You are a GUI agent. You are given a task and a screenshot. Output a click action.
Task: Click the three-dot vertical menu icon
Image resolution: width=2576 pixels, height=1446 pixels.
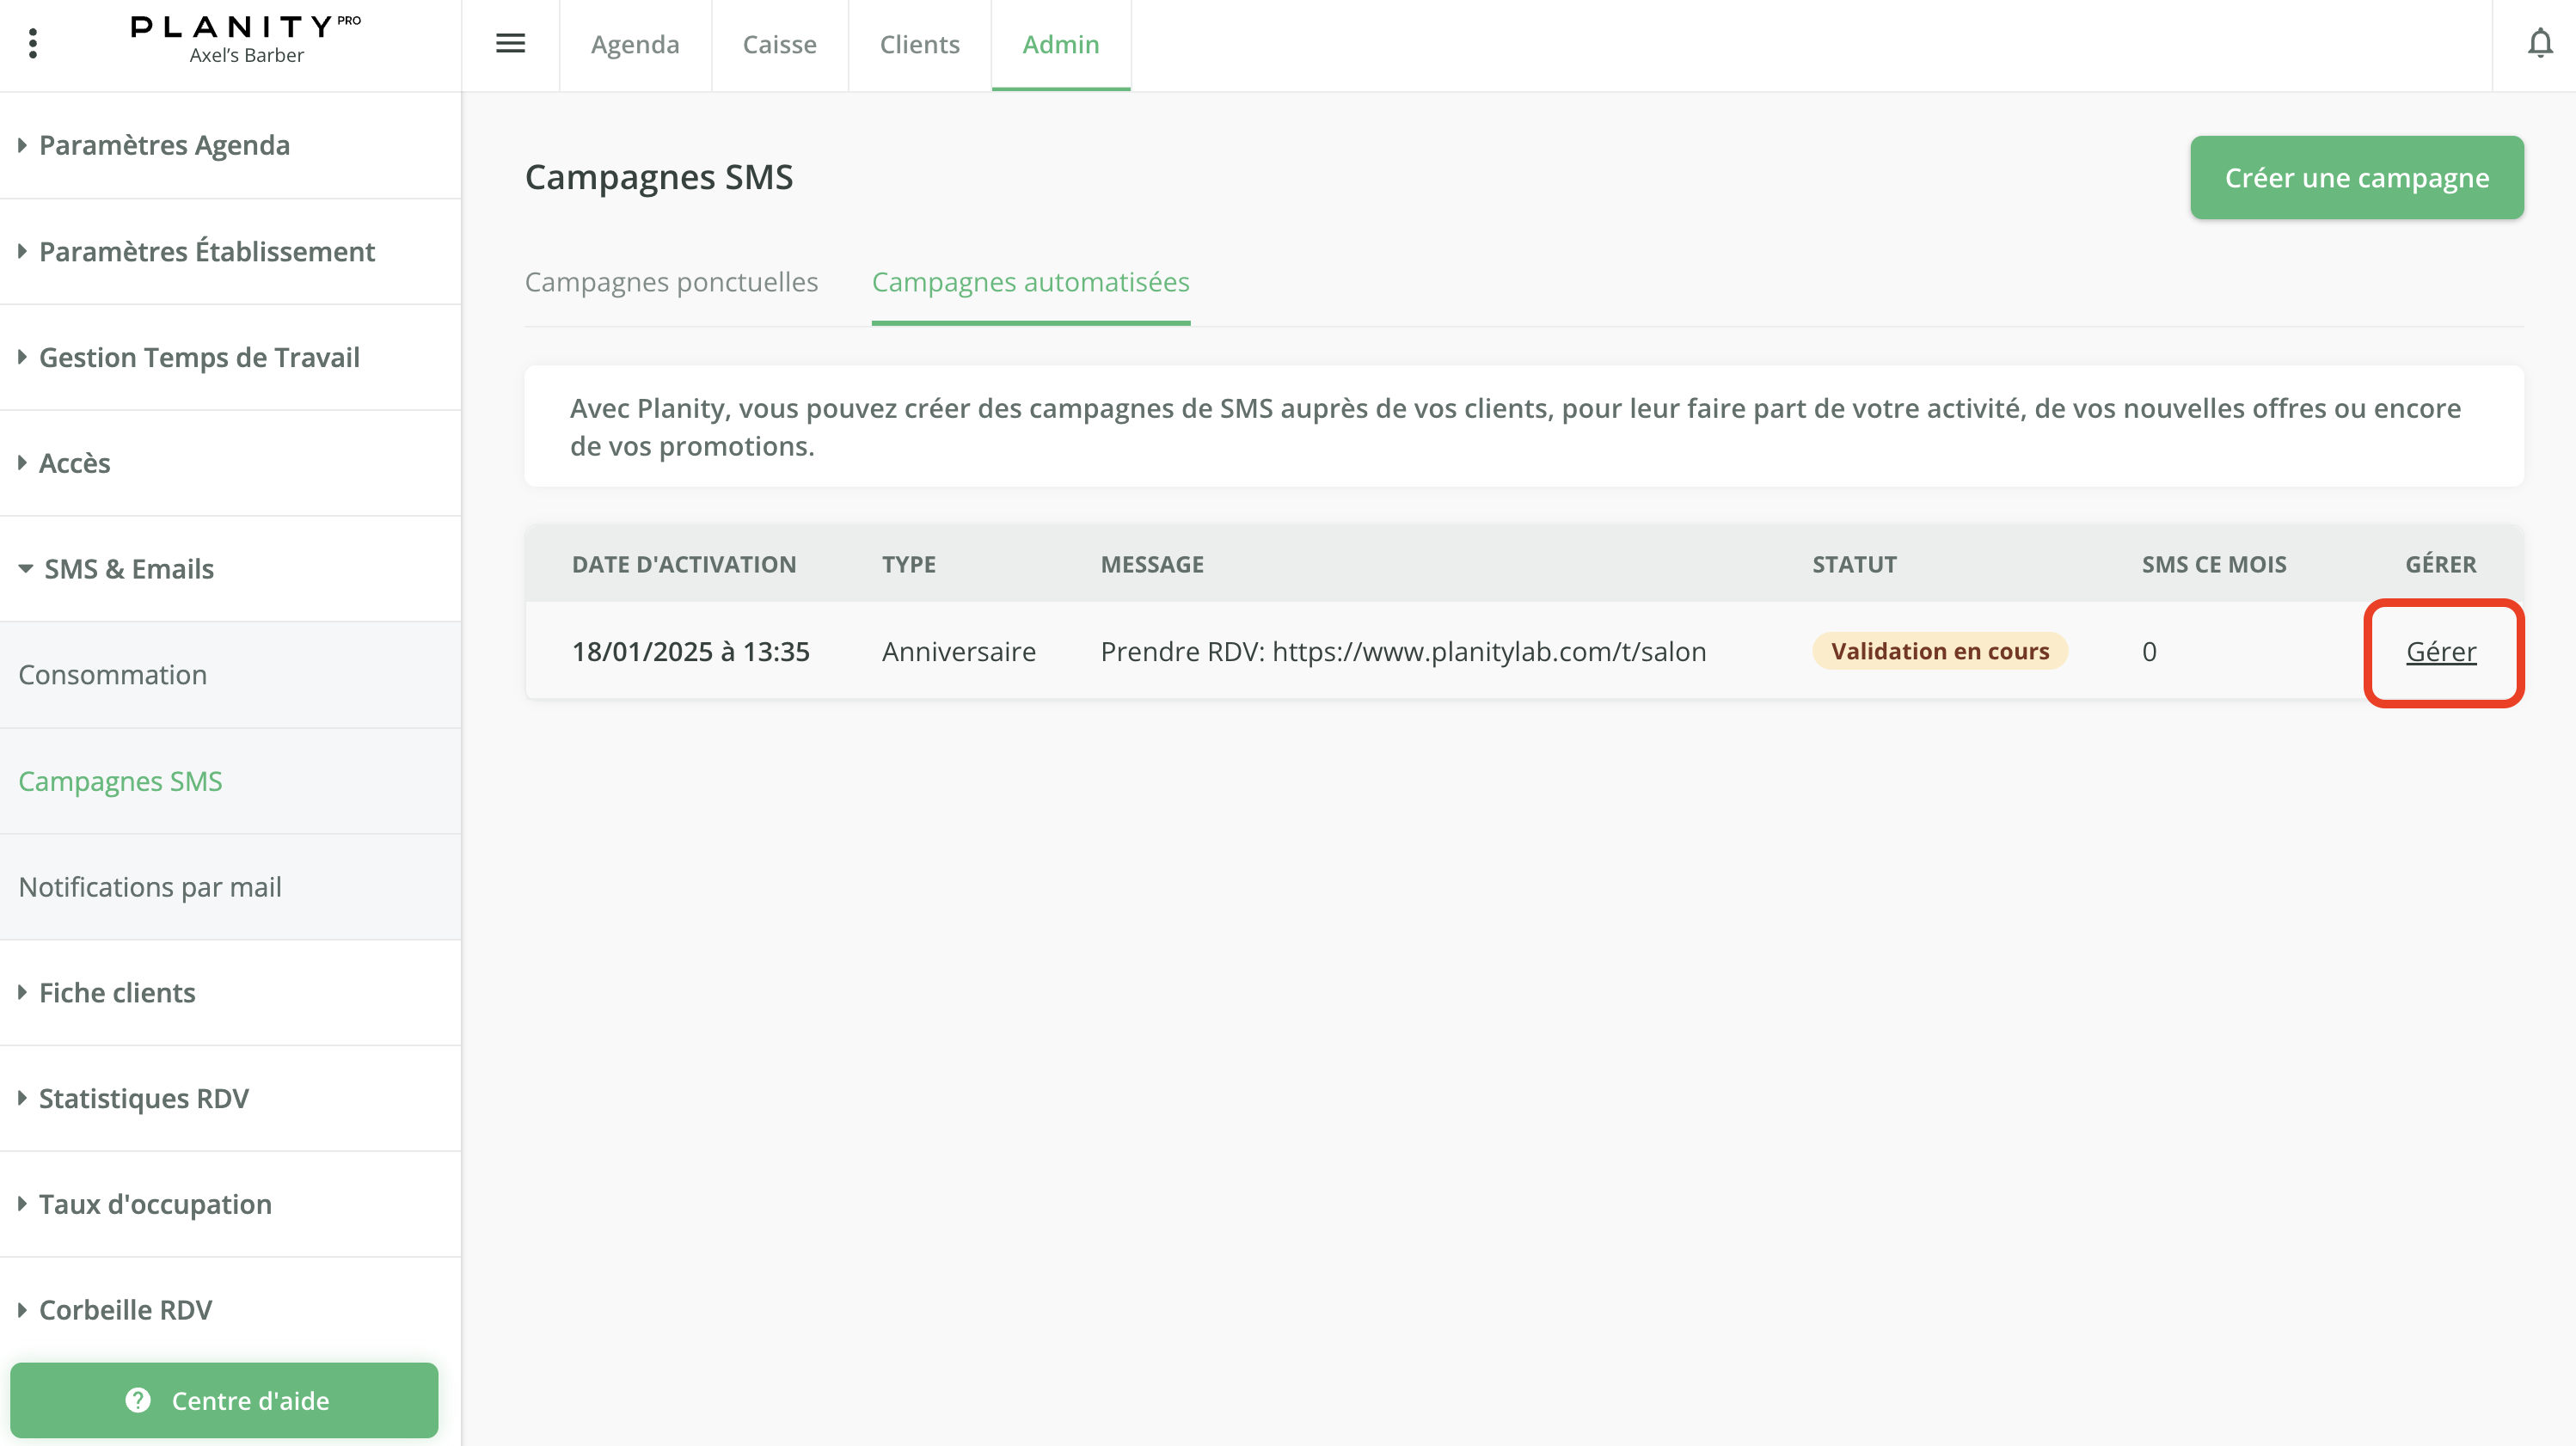pyautogui.click(x=33, y=44)
